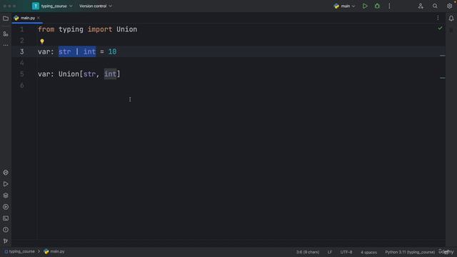Open the Version control dropdown

pos(96,6)
